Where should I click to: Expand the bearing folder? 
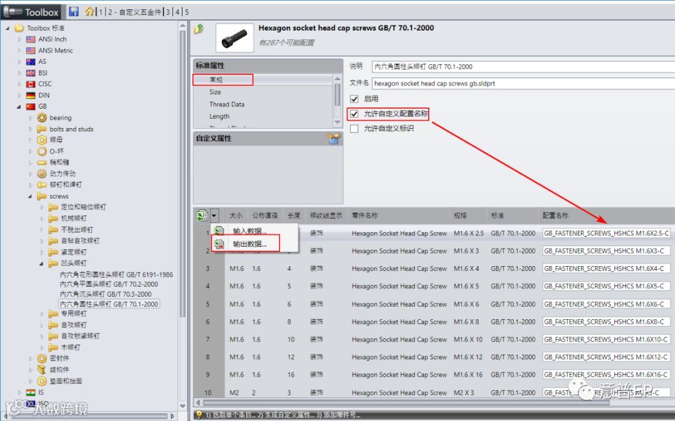tap(31, 118)
